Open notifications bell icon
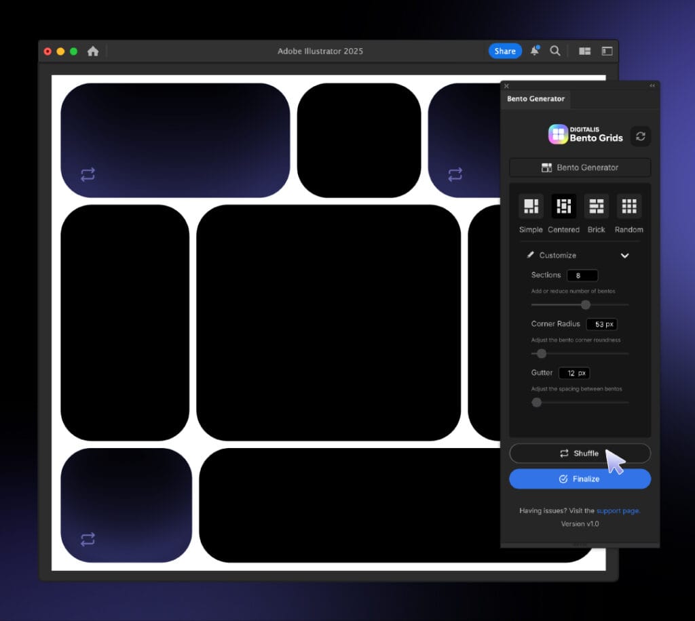The image size is (695, 621). click(x=535, y=51)
